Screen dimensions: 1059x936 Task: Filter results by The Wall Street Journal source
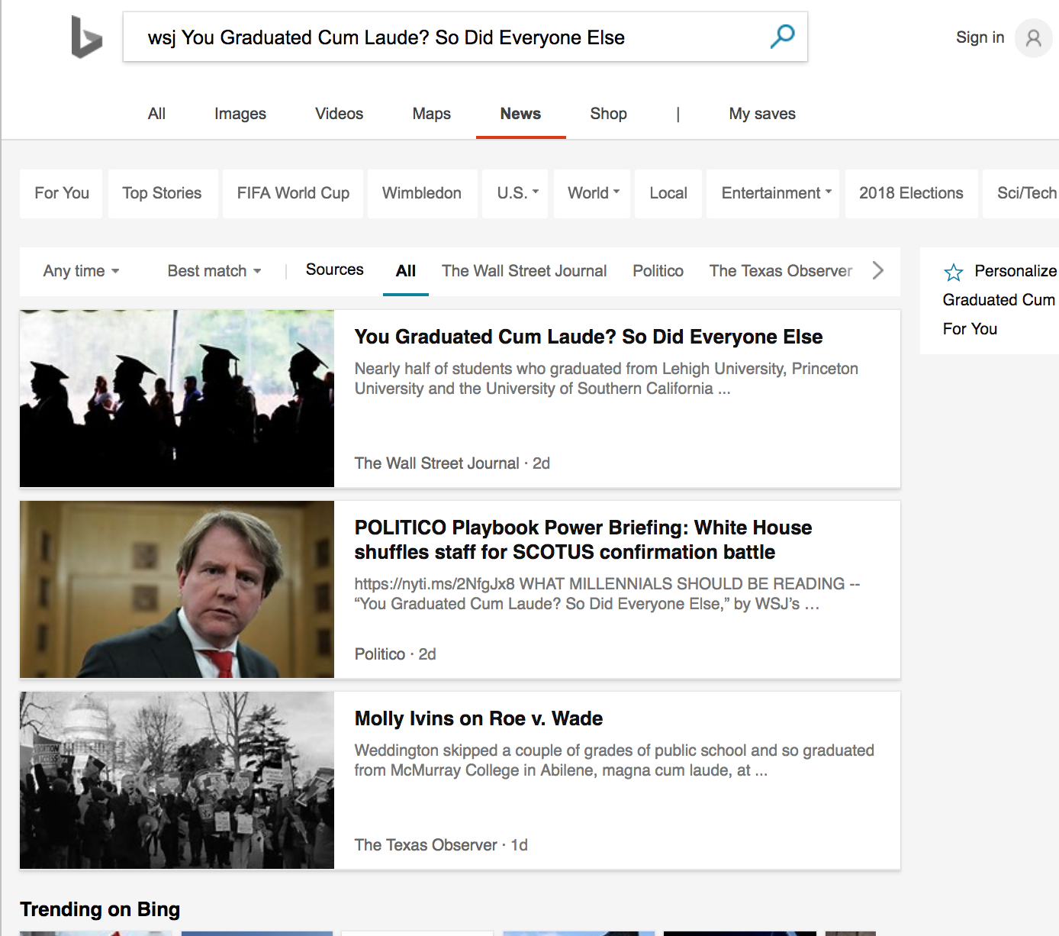[x=524, y=271]
